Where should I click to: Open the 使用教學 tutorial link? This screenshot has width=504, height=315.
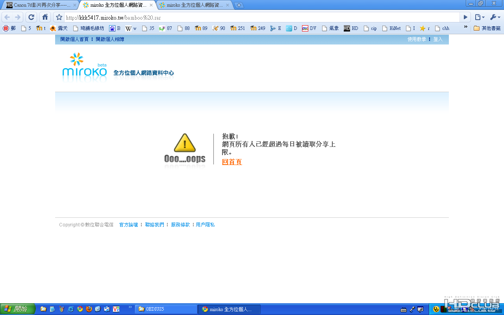click(x=417, y=39)
